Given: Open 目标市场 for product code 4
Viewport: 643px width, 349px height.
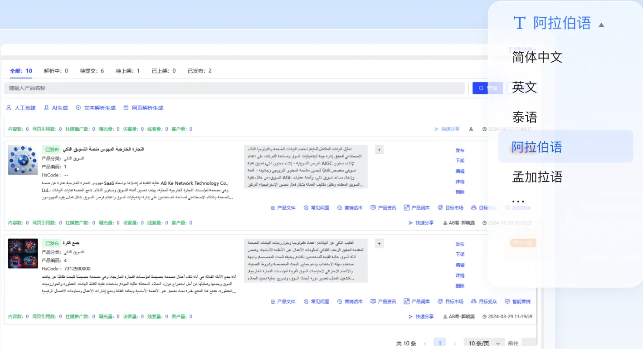Looking at the screenshot, I should pos(451,301).
